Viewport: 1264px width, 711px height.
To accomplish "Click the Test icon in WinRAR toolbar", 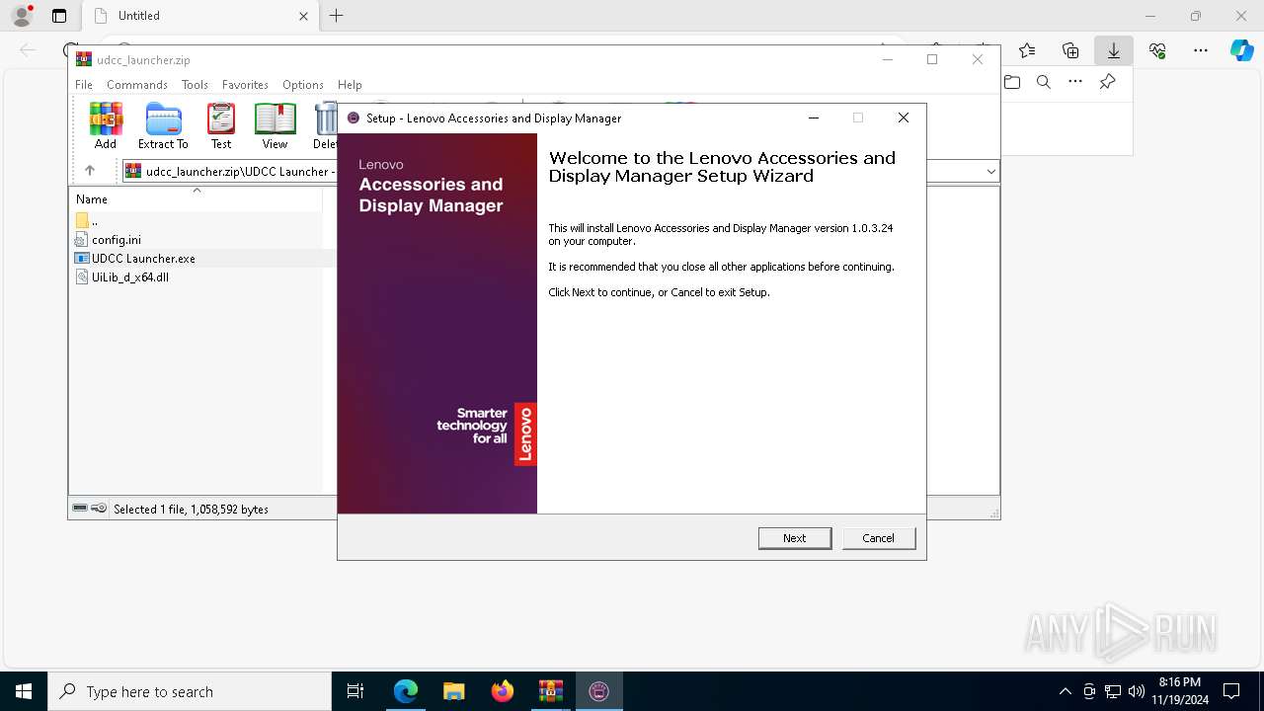I will click(x=221, y=125).
